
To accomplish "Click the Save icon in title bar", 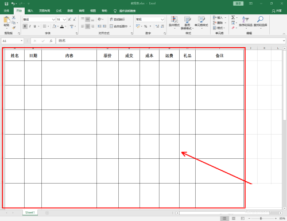I will click(6, 3).
